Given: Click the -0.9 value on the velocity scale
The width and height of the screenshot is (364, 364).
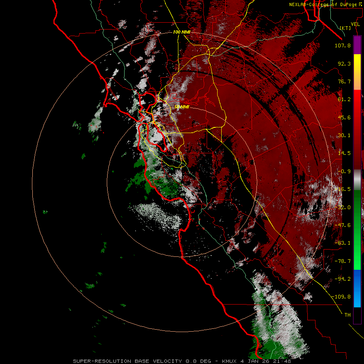Looking at the screenshot, I should (x=344, y=171).
